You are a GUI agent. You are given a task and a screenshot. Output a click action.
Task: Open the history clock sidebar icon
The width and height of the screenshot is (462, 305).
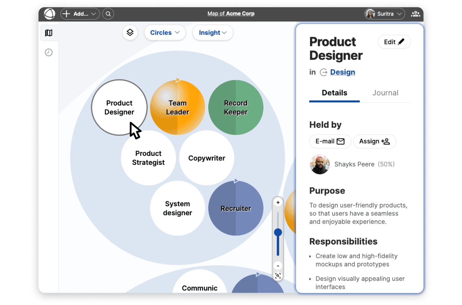pyautogui.click(x=49, y=53)
